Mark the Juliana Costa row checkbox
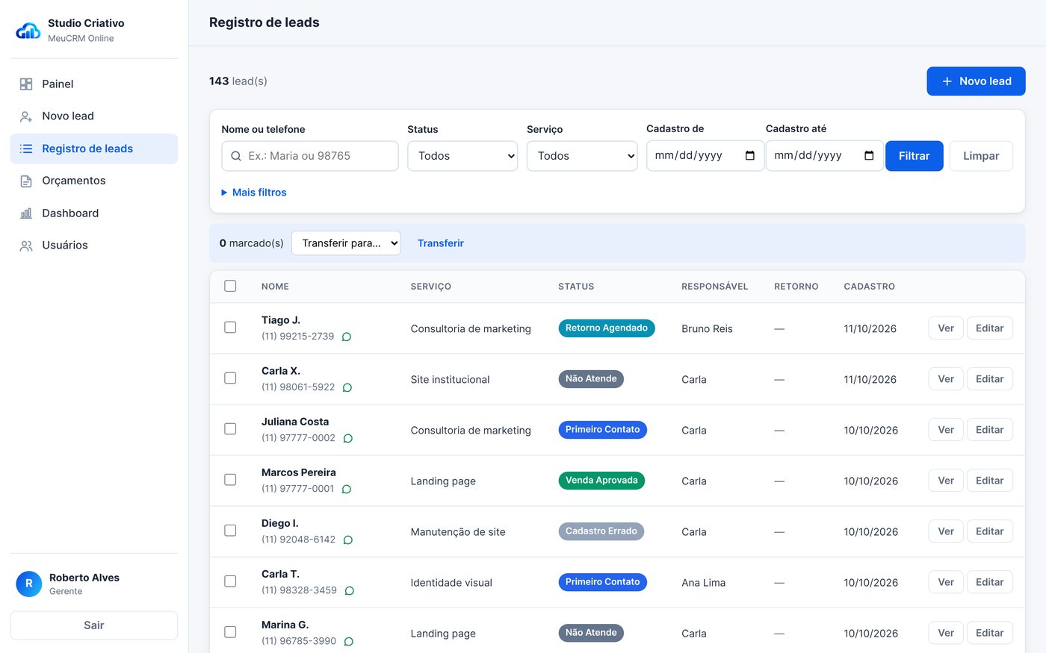Screen dimensions: 1046x653 pyautogui.click(x=230, y=429)
